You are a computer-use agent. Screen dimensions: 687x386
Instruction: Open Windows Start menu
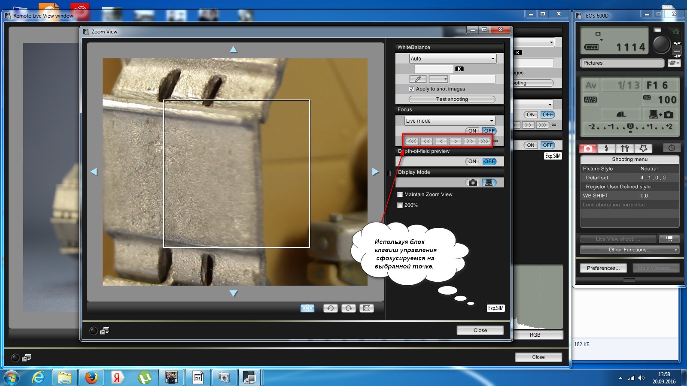click(x=12, y=377)
